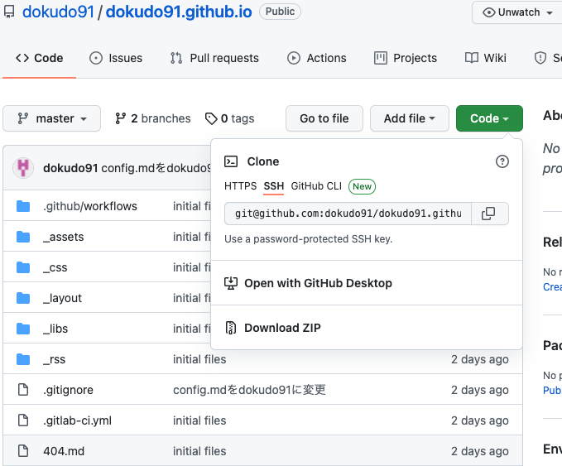View the 2 branches link
562x466 pixels.
coord(152,118)
